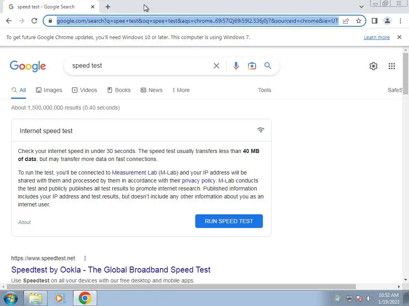The image size is (409, 306).
Task: View site information via the lock icon
Action: pyautogui.click(x=50, y=21)
